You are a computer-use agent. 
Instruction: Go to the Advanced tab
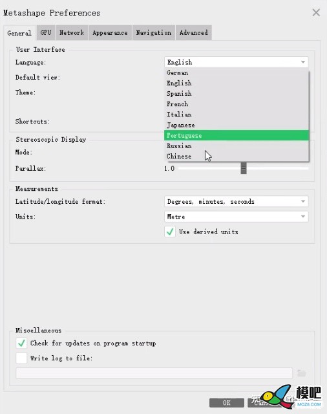pos(194,33)
